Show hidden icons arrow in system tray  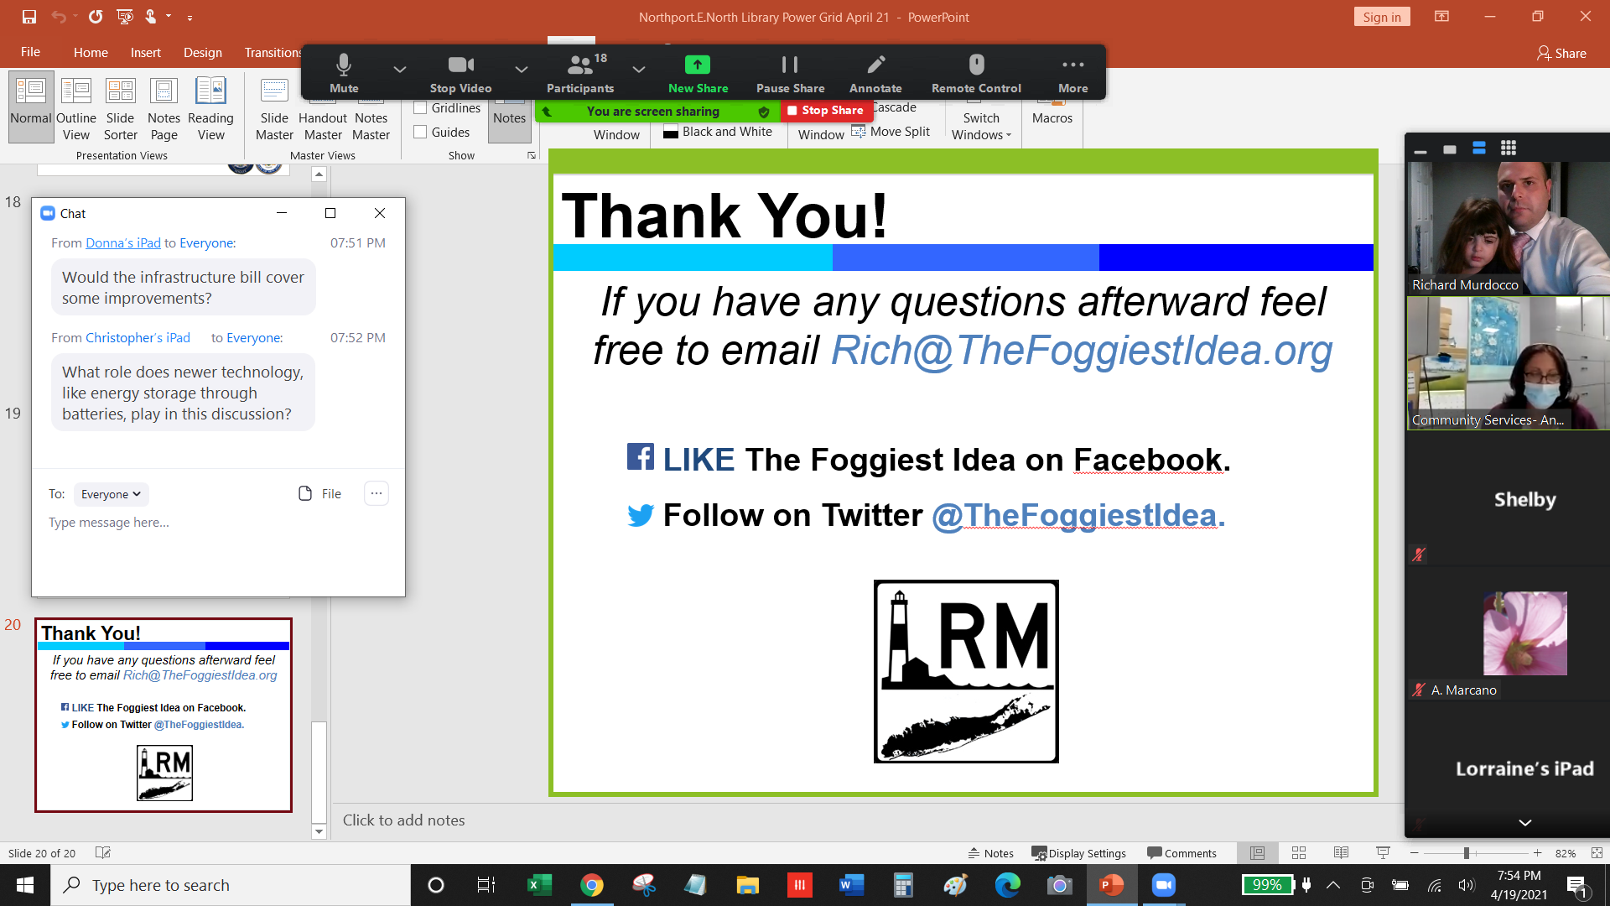[x=1333, y=885]
